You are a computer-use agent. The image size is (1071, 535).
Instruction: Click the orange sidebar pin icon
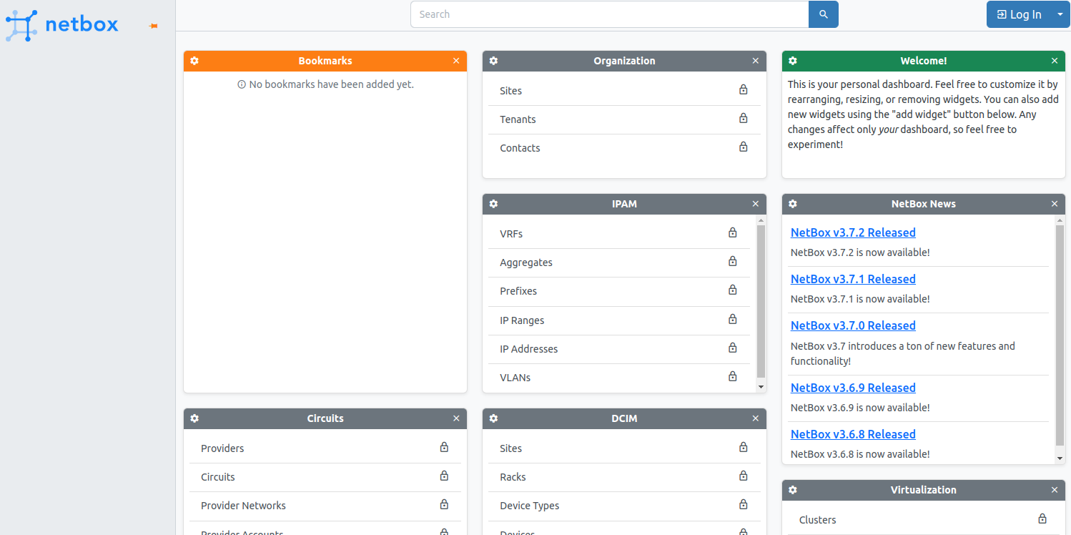coord(153,26)
